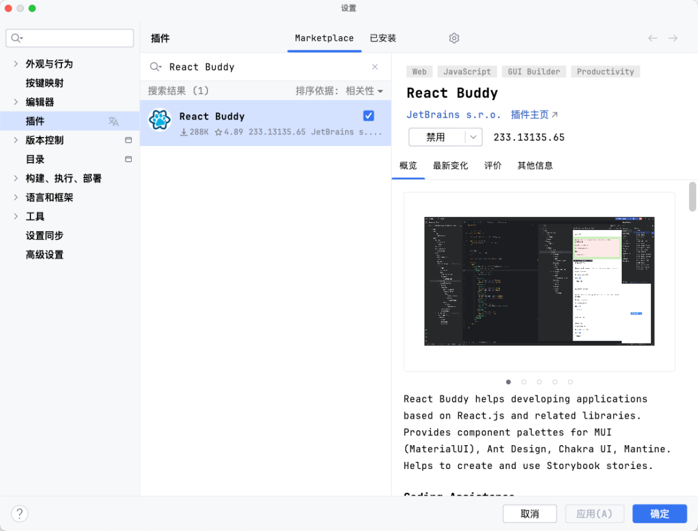698x531 pixels.
Task: Open help via the question mark icon
Action: coord(19,513)
